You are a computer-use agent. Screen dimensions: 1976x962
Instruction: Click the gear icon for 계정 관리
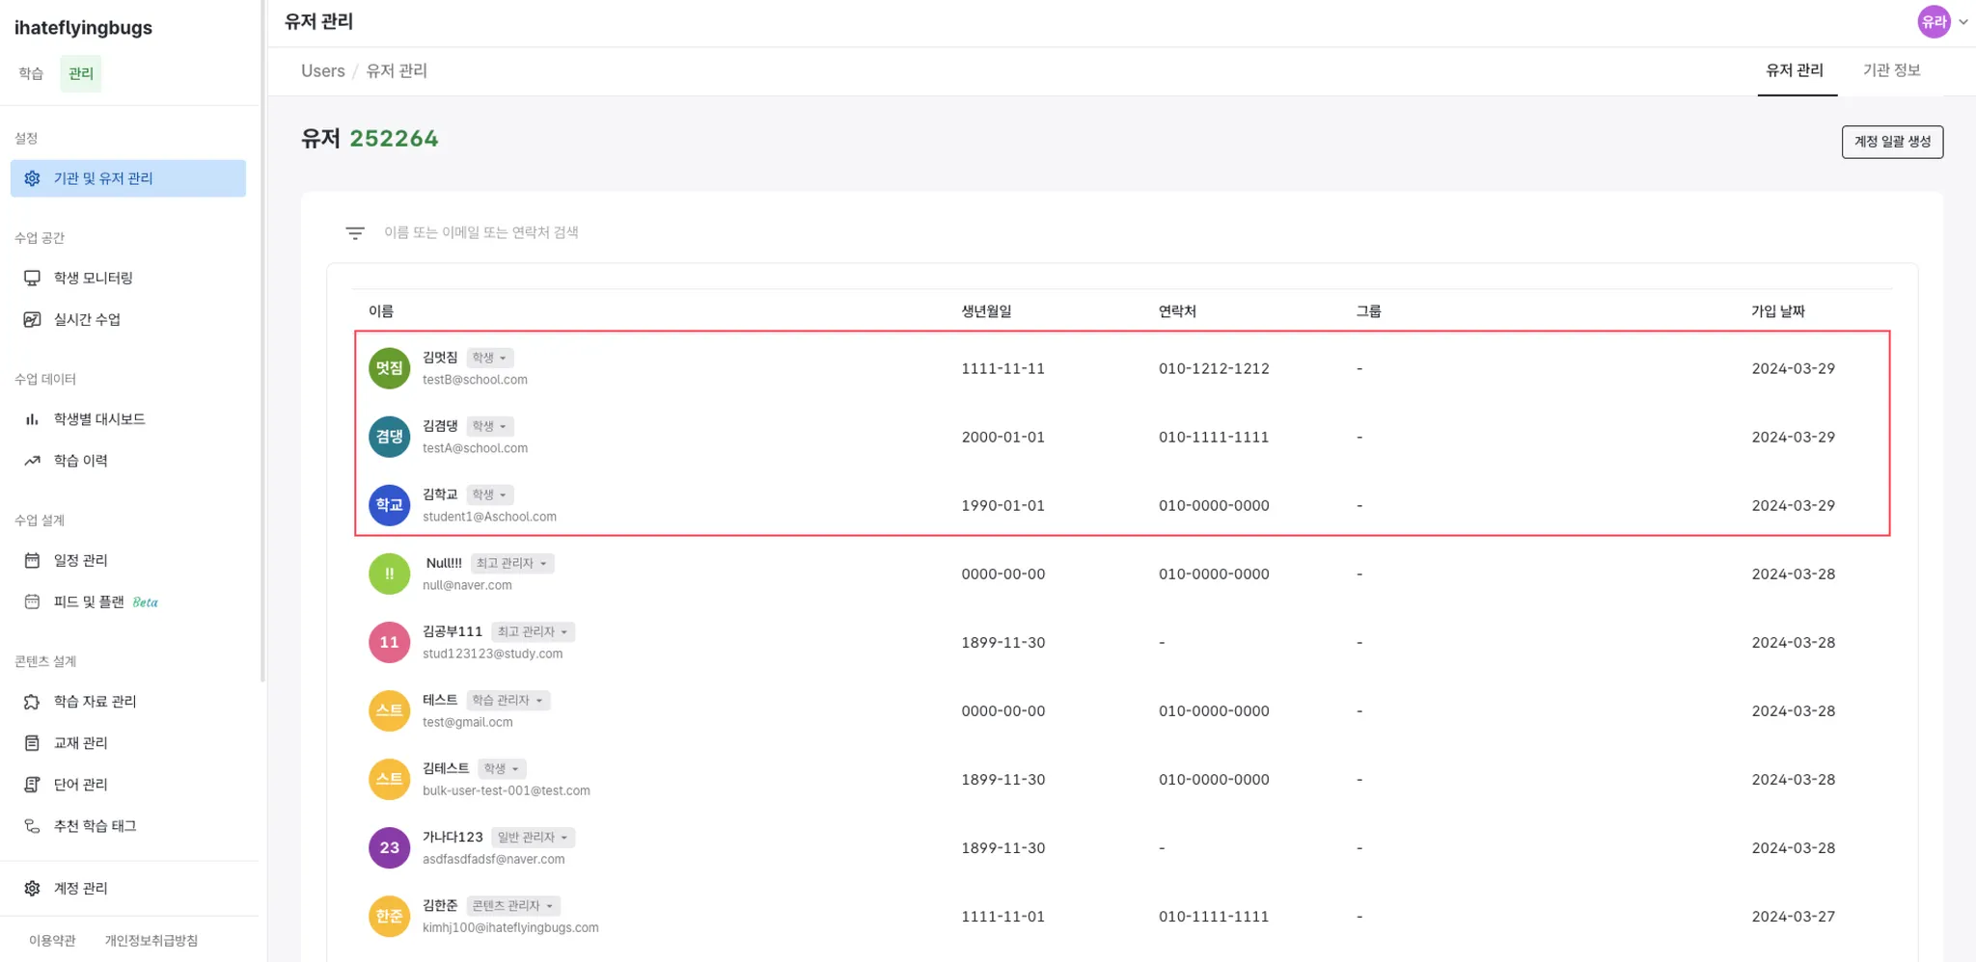pyautogui.click(x=32, y=888)
